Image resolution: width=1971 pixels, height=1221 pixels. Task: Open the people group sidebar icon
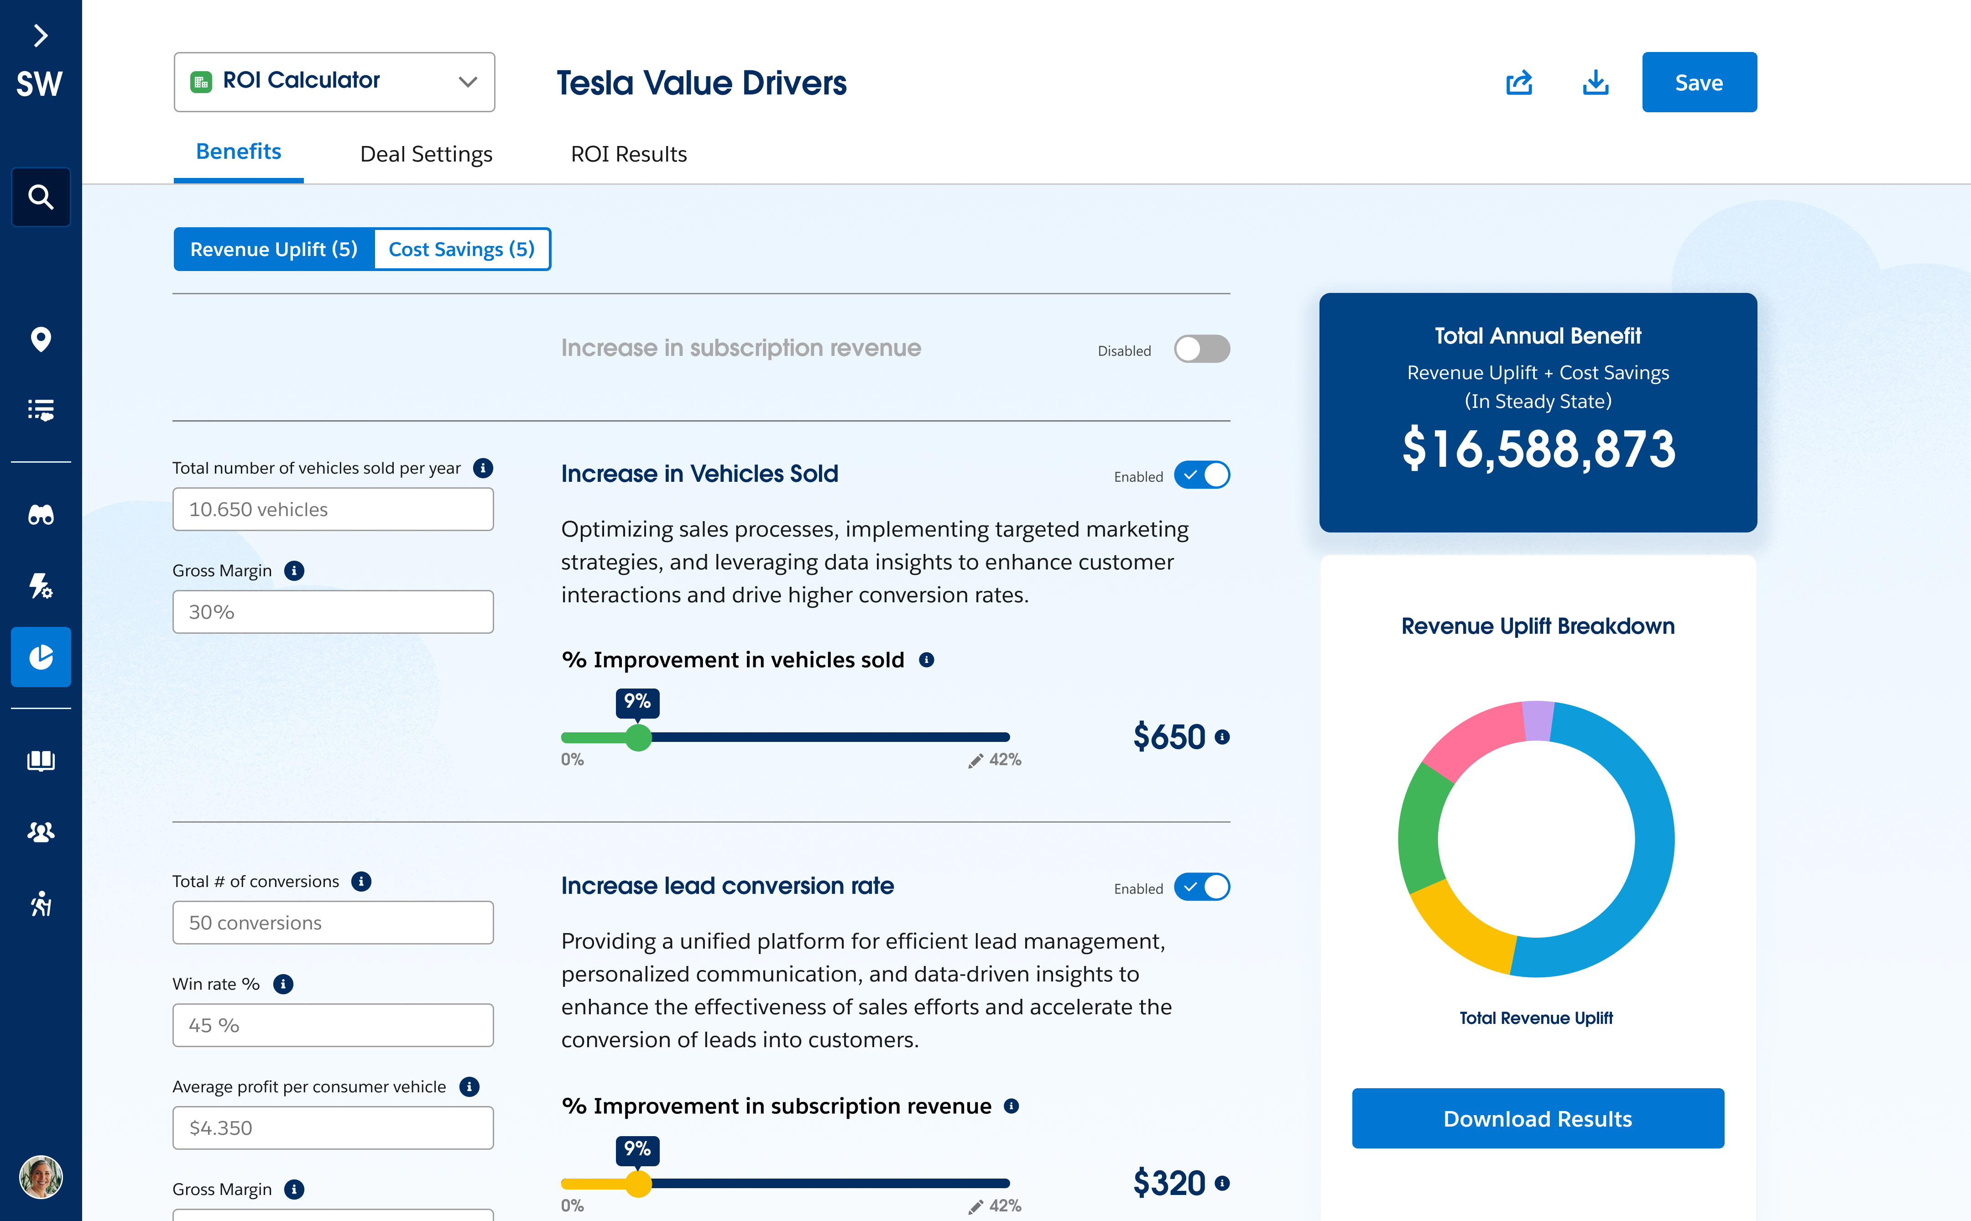[x=40, y=831]
